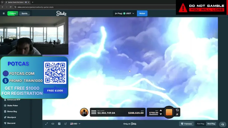This screenshot has height=128, width=228.
Task: Open the tab search dropdown arrow
Action: tap(2, 2)
